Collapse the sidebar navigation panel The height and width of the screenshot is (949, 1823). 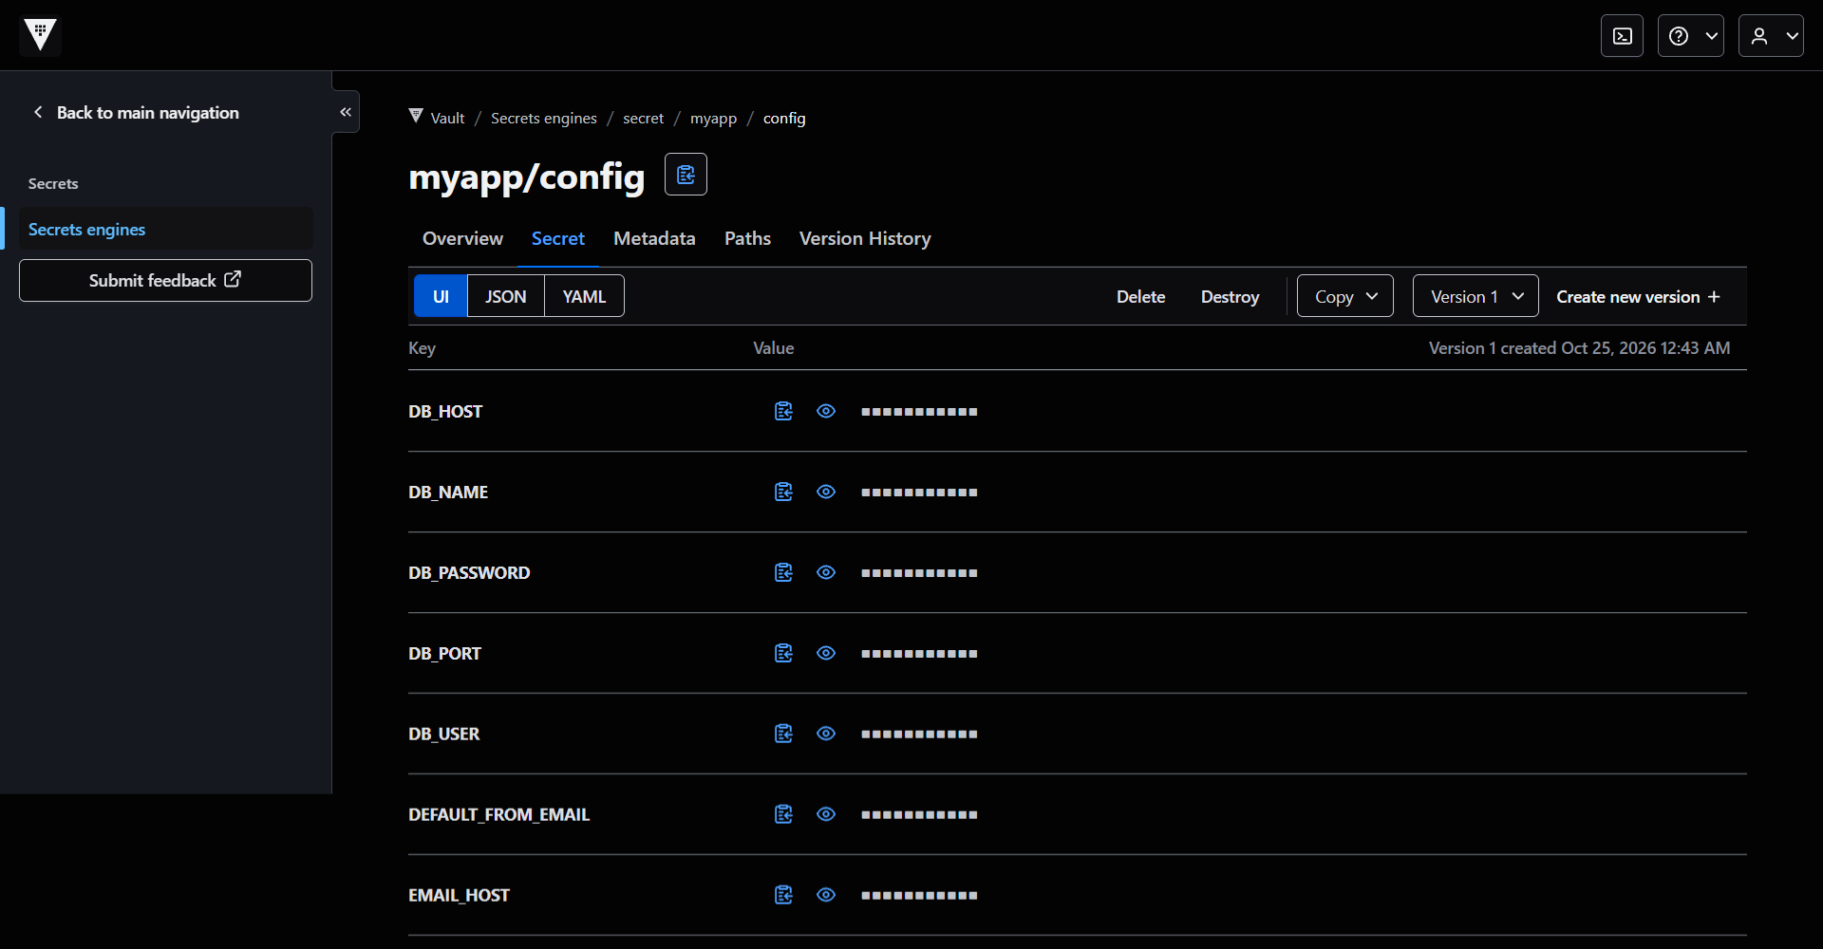346,112
